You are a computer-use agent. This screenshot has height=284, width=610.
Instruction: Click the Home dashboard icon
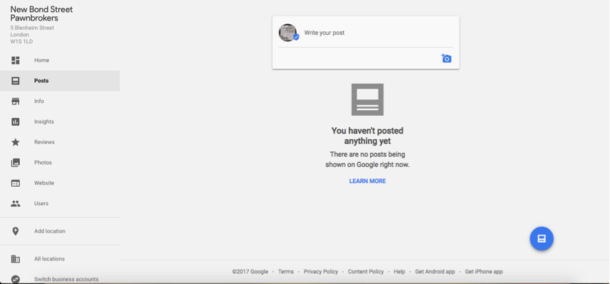tap(16, 60)
